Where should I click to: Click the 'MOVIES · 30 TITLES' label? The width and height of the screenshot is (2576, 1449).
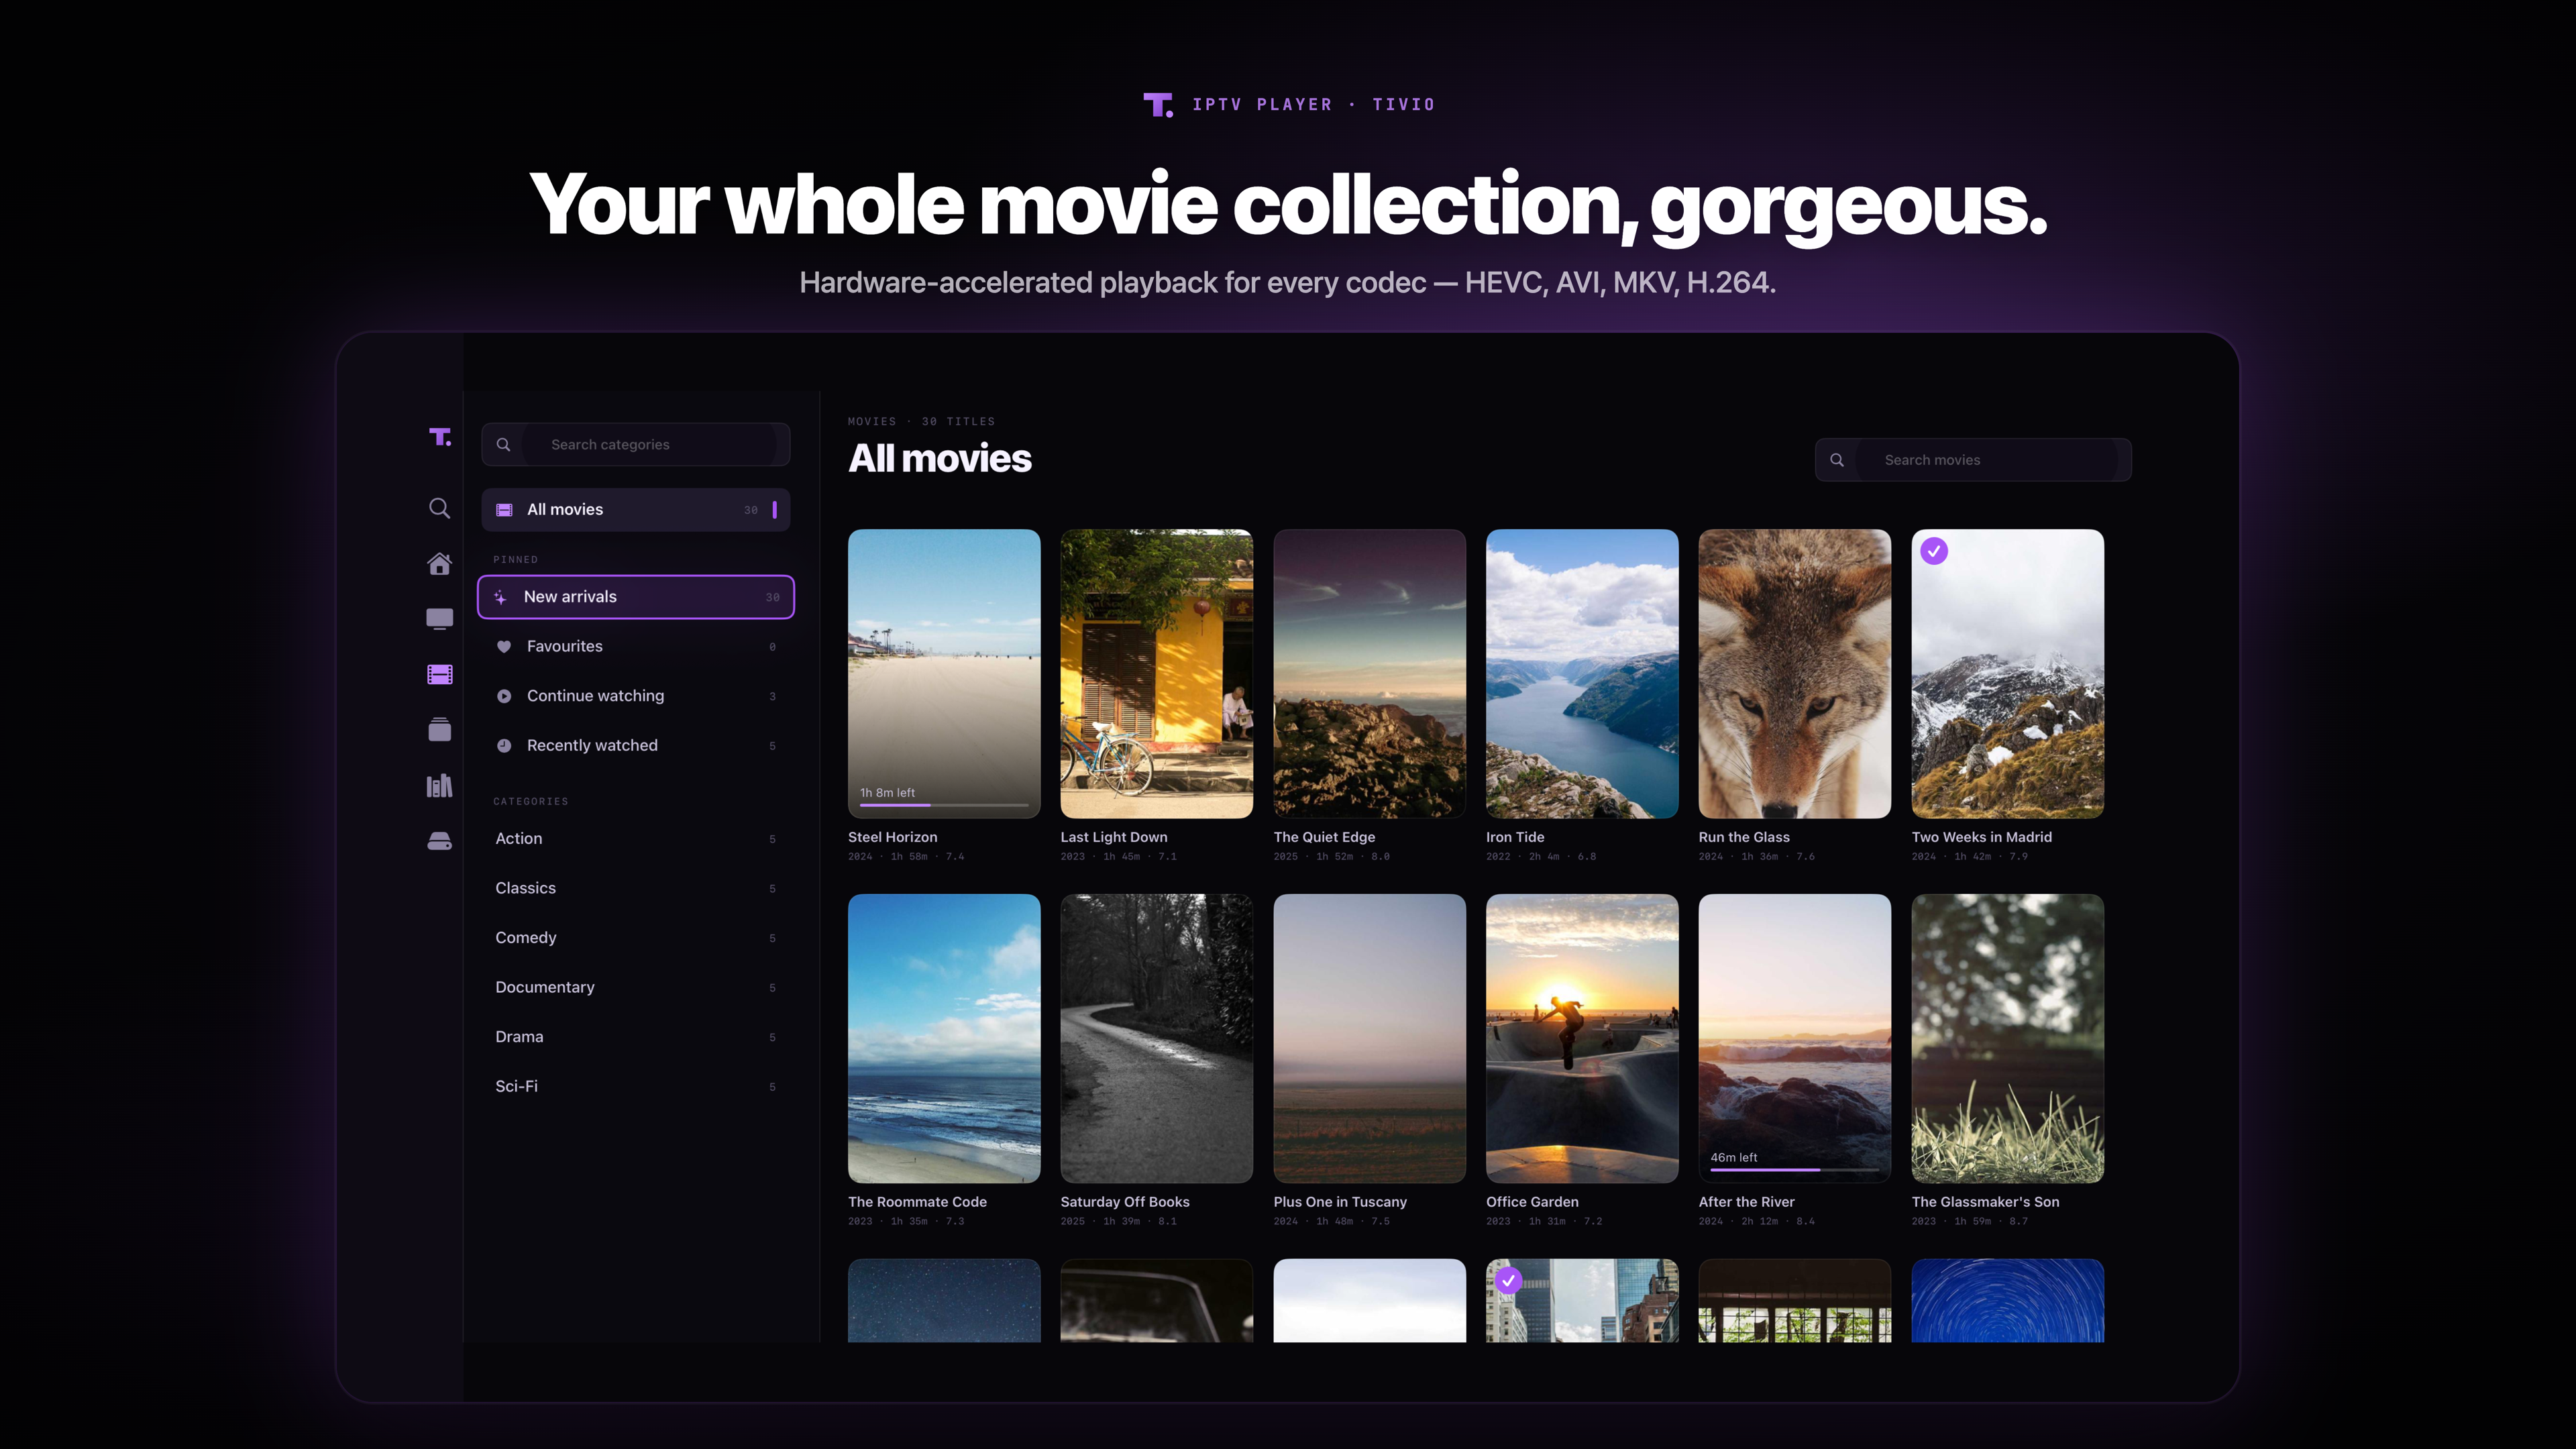[x=921, y=422]
